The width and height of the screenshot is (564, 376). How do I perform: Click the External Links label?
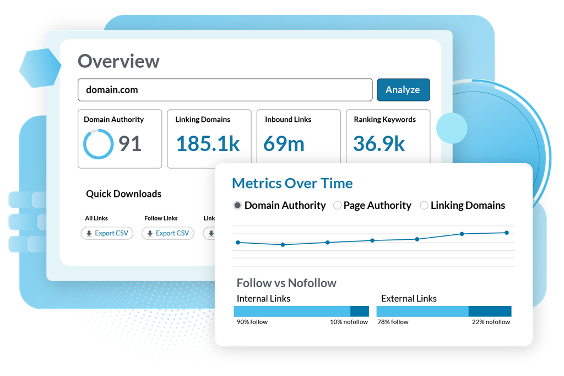(x=409, y=299)
